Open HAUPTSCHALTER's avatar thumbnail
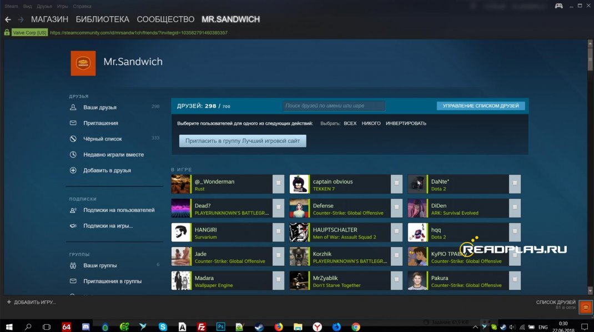The width and height of the screenshot is (594, 332). 299,232
